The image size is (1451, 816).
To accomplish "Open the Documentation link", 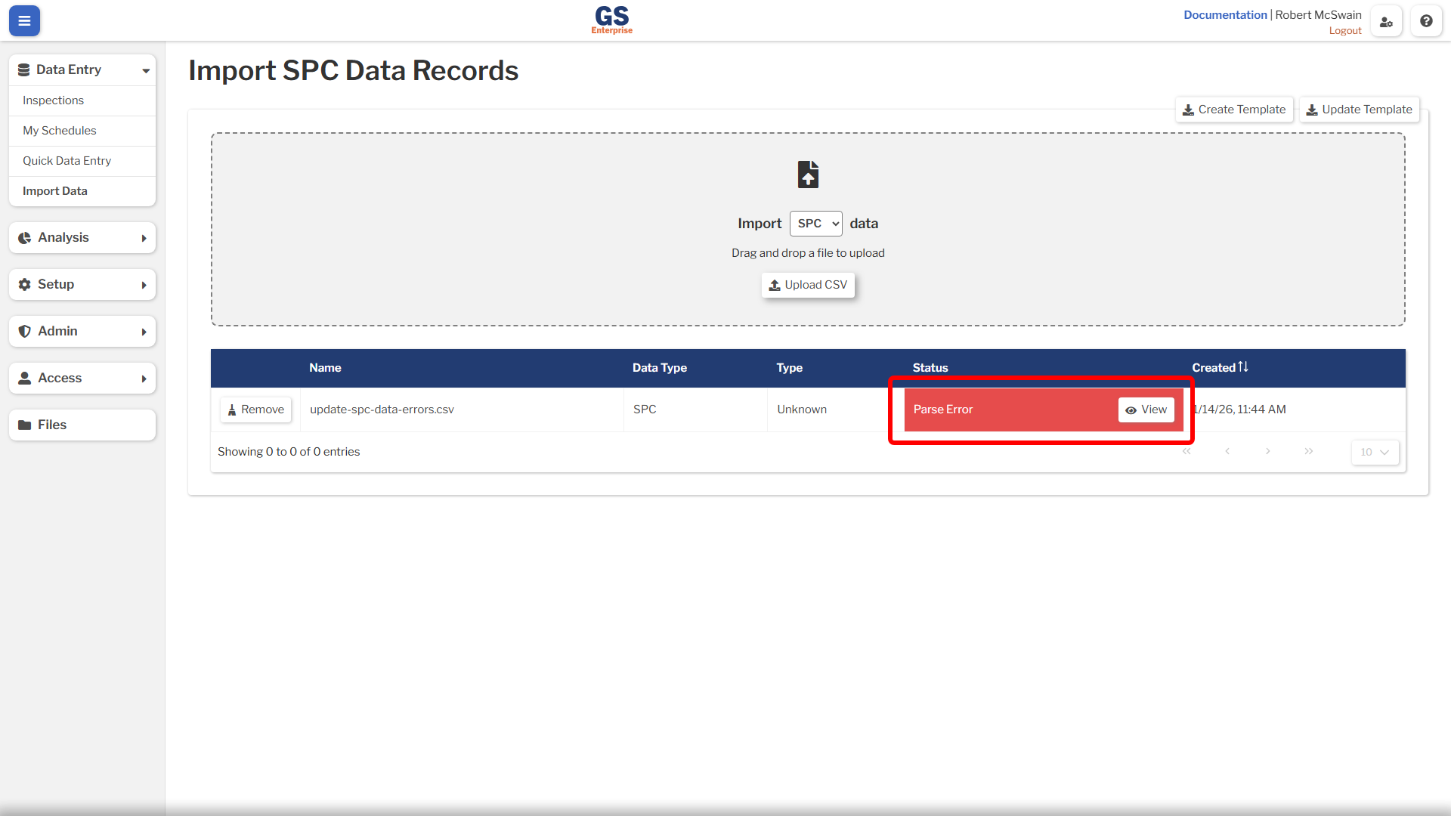I will (1225, 15).
